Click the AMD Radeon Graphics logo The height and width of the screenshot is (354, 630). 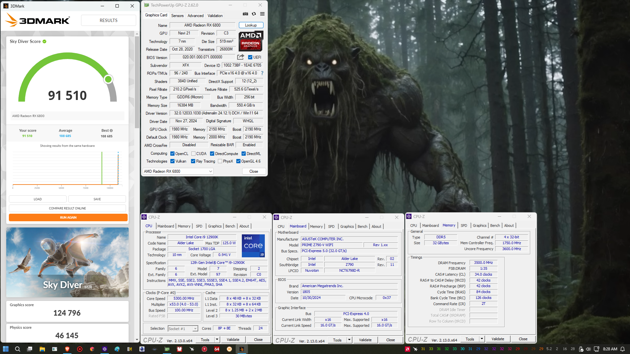click(251, 41)
